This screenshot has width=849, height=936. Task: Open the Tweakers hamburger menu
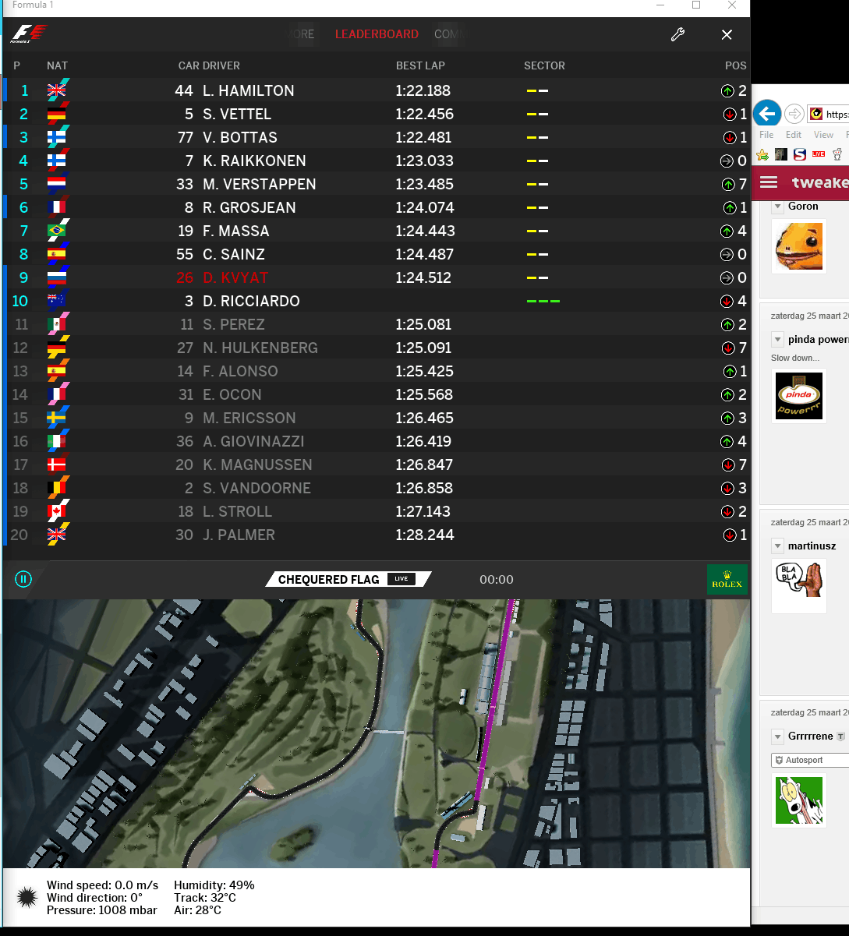[769, 182]
